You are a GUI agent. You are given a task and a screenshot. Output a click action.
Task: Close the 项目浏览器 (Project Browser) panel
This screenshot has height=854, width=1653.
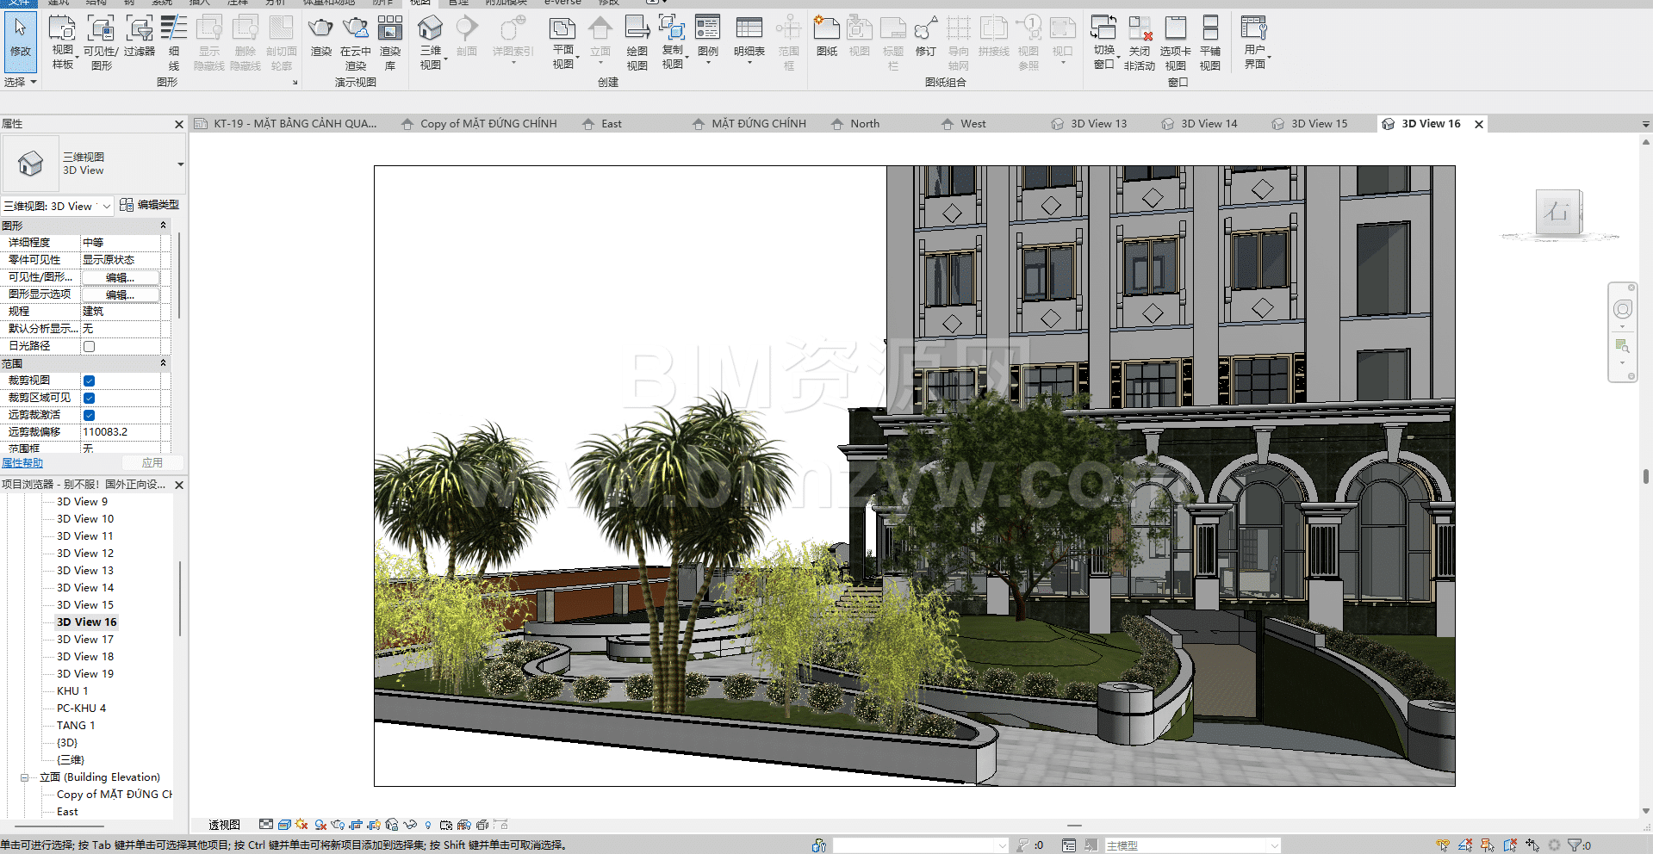pos(179,485)
